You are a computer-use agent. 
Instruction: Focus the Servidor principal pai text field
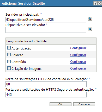coord(46,20)
